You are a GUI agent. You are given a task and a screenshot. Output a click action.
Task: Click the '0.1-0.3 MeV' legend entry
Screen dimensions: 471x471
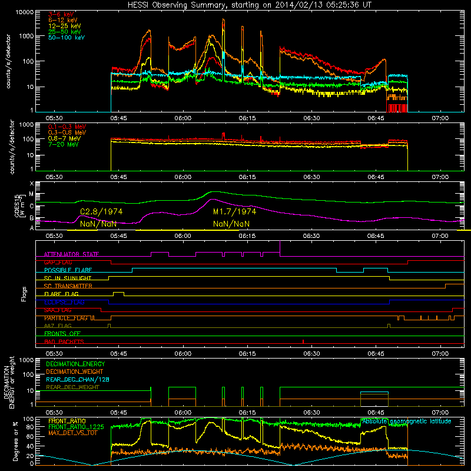tap(67, 127)
